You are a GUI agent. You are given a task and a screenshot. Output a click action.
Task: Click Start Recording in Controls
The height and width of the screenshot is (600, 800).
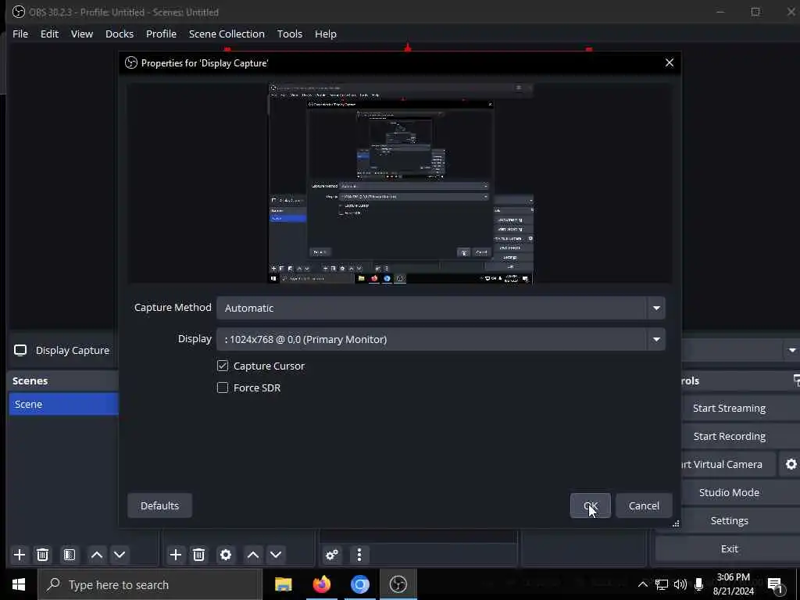coord(729,436)
